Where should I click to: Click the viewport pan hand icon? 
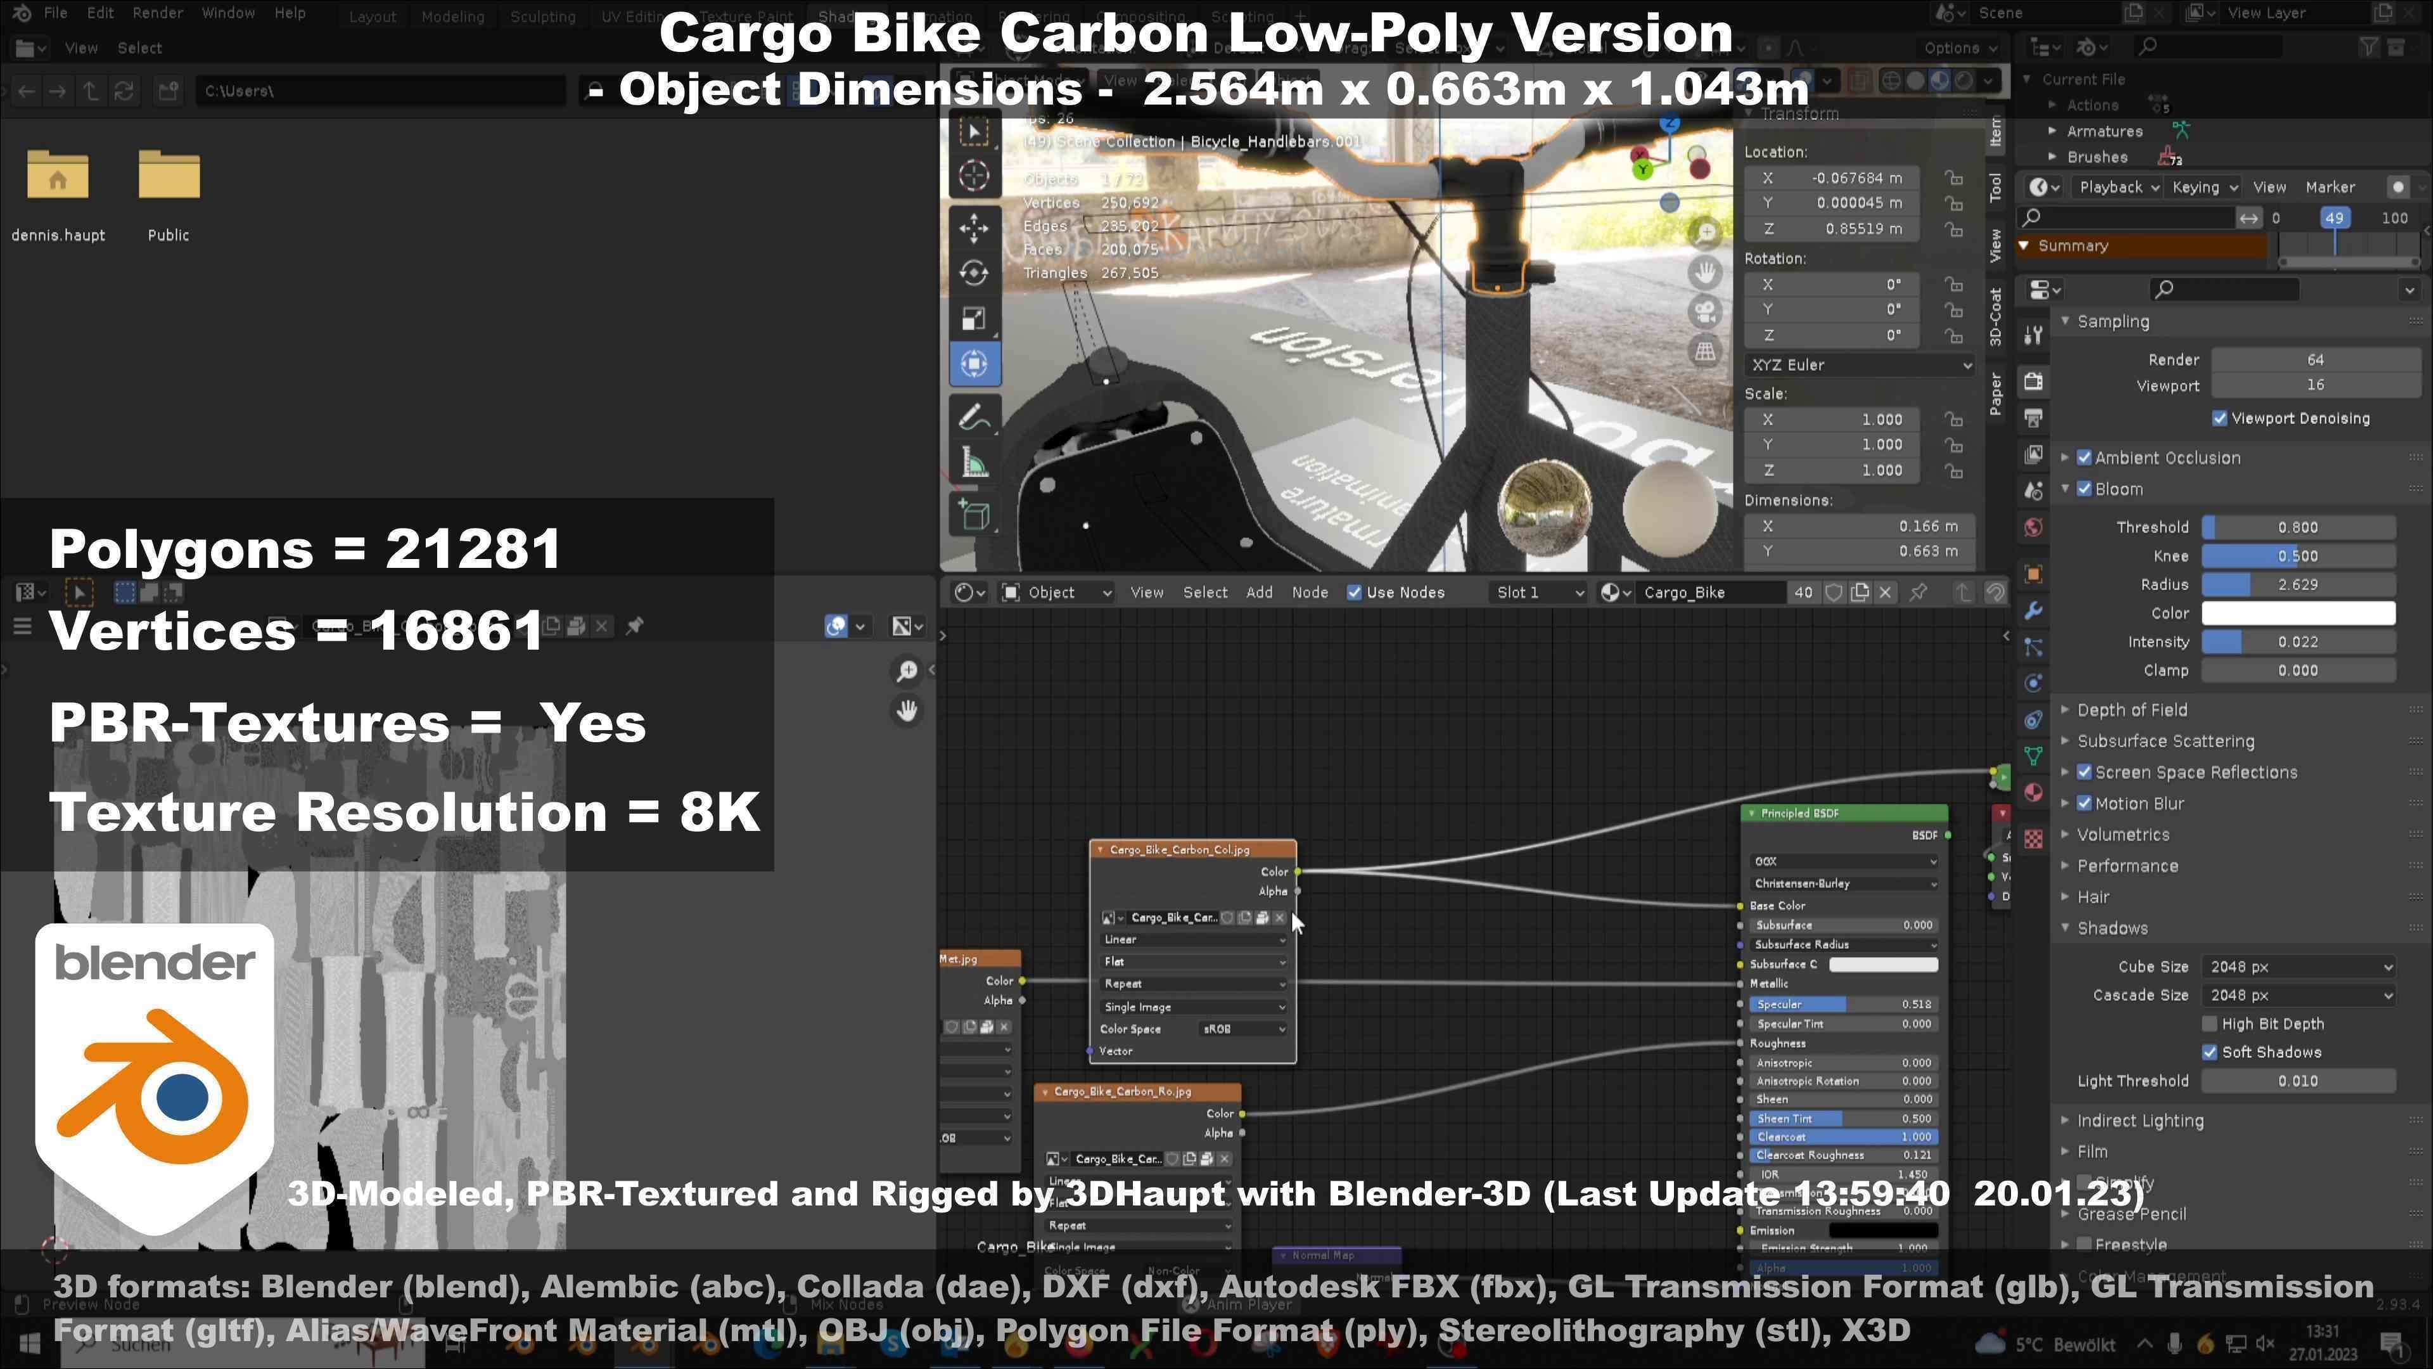1705,272
